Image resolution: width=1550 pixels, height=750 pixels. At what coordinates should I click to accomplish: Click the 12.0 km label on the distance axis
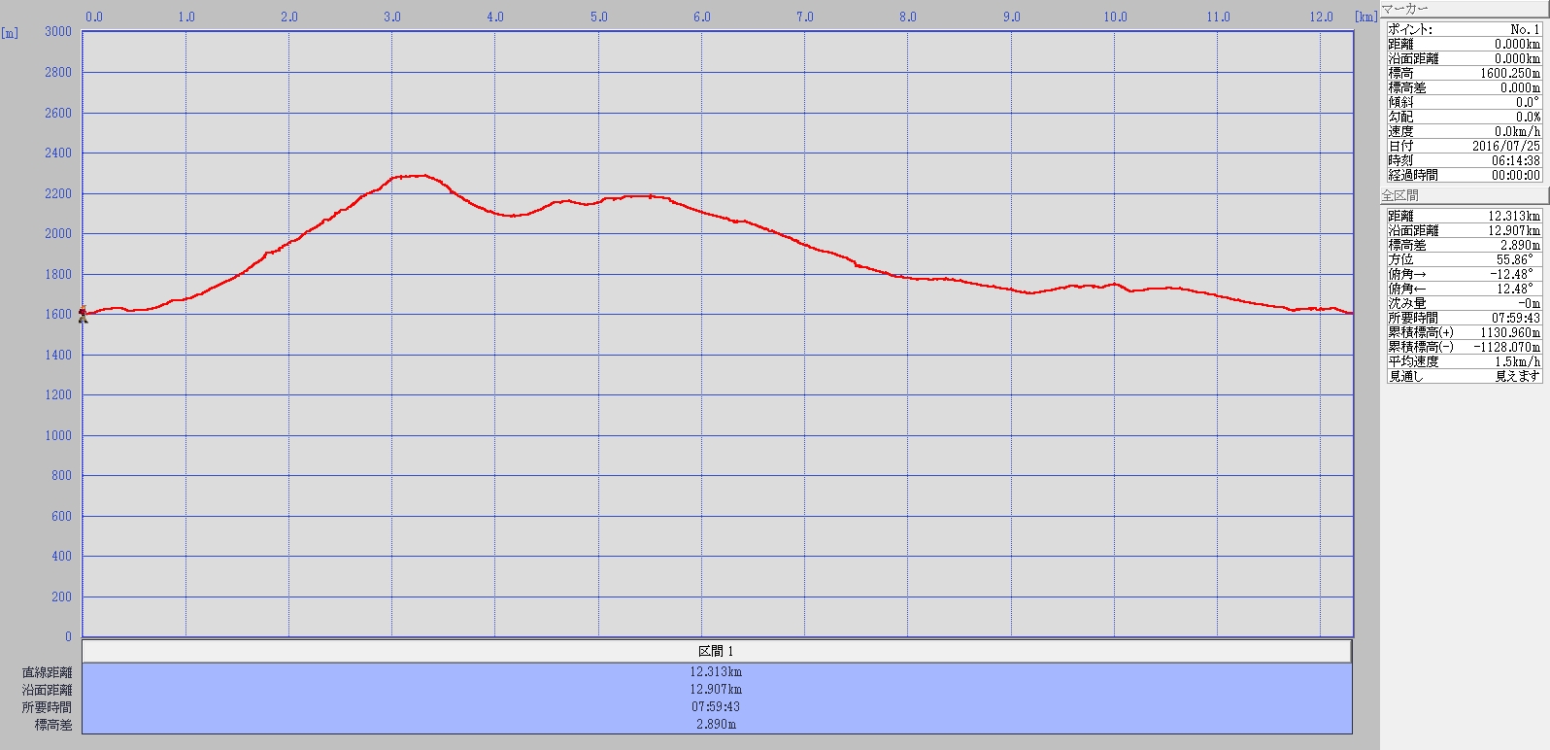point(1322,17)
